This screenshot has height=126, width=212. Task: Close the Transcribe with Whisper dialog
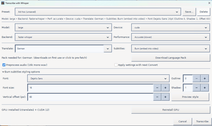pyautogui.click(x=209, y=3)
